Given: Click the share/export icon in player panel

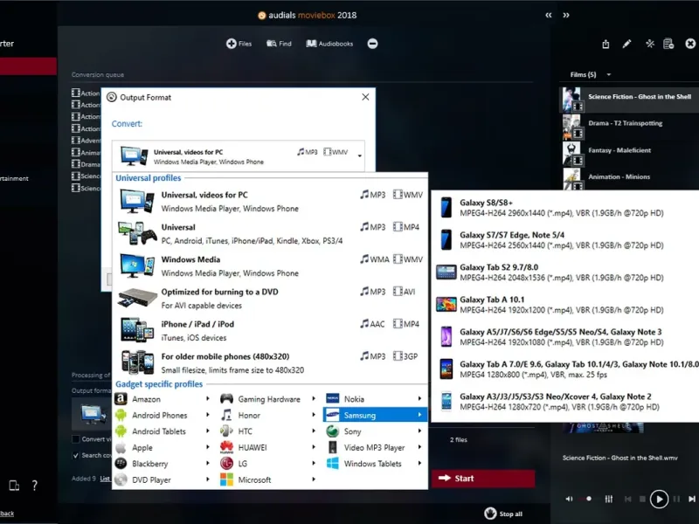Looking at the screenshot, I should click(606, 44).
